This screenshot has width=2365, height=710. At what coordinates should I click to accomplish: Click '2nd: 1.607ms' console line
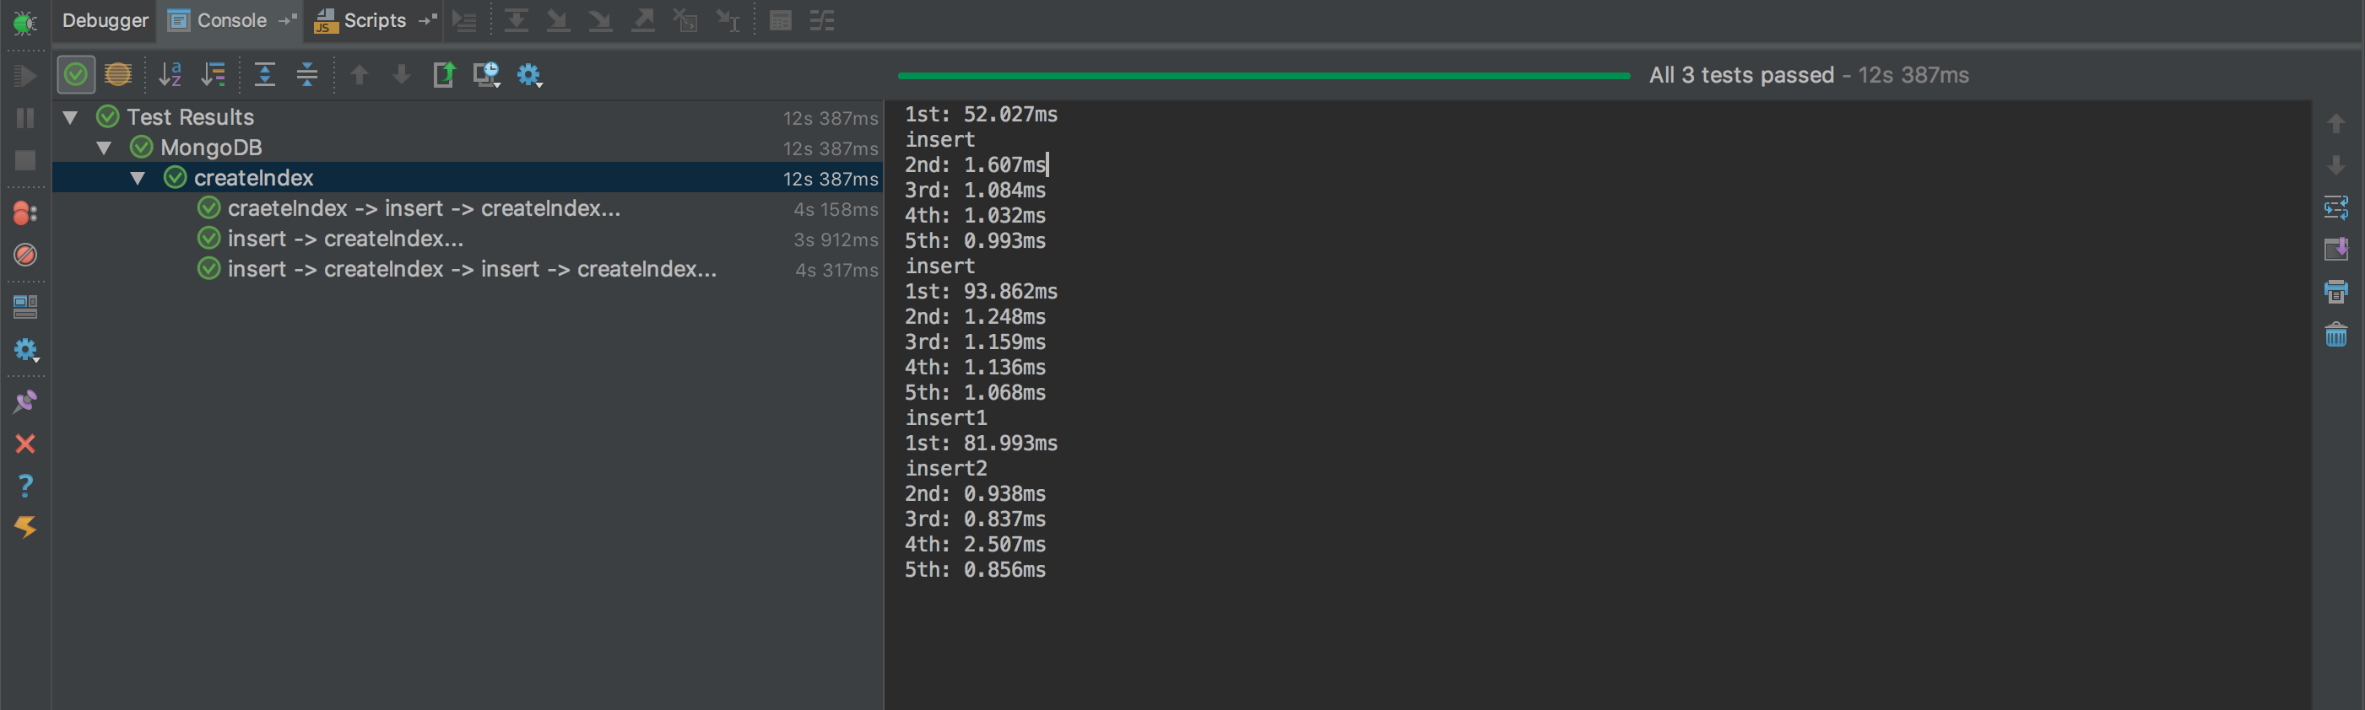tap(975, 165)
